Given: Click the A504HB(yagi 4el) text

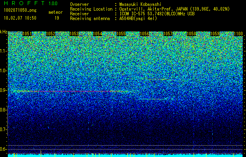Looking at the screenshot, I should tap(138, 18).
